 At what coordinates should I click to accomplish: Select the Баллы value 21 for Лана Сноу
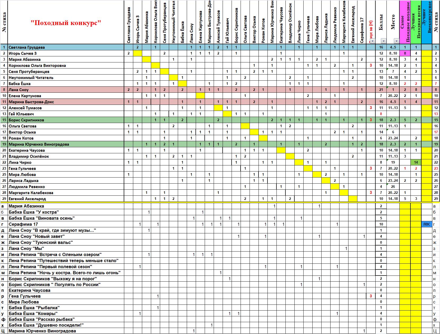(x=381, y=90)
